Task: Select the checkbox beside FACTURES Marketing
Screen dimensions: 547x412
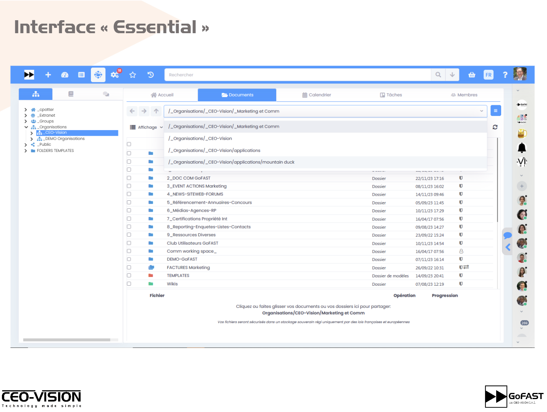Action: click(x=129, y=267)
